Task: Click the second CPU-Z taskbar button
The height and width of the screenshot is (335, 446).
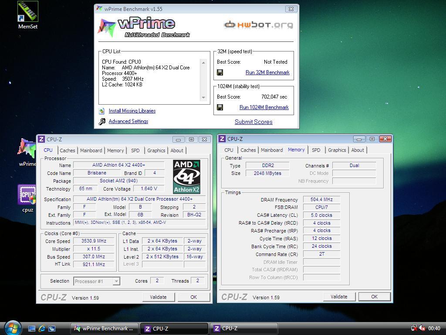Action: coord(243,328)
